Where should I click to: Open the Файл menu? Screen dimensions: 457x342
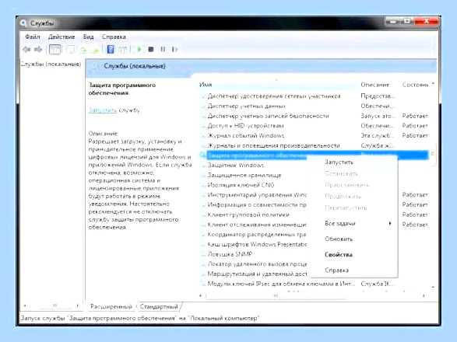pos(33,37)
